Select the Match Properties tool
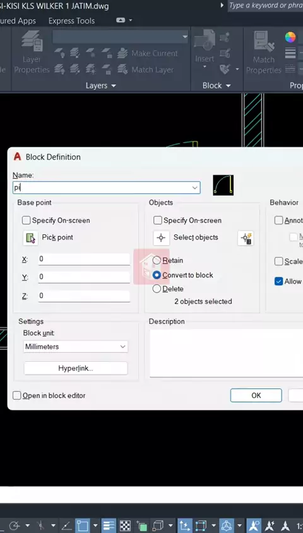Viewport: 303px width, 533px height. 264,52
